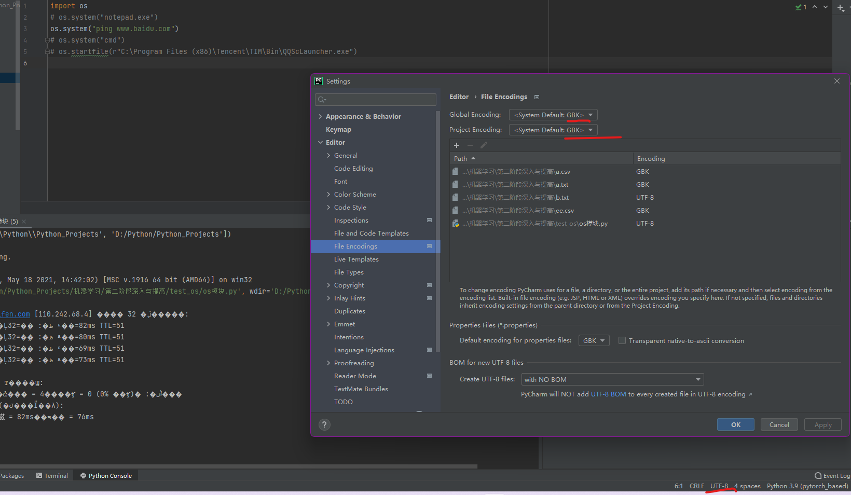The height and width of the screenshot is (495, 851).
Task: Select Live Templates settings
Action: click(356, 259)
